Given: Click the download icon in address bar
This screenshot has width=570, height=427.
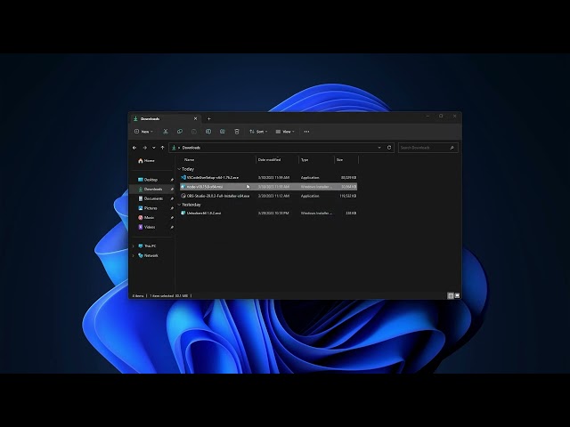Looking at the screenshot, I should [x=174, y=148].
